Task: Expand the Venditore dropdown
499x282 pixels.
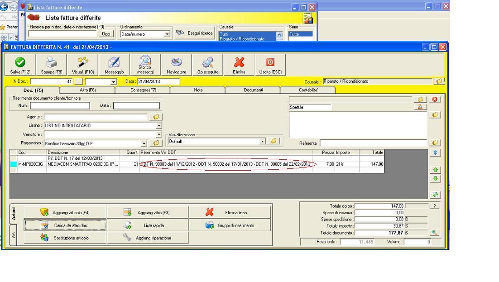Action: click(x=159, y=134)
